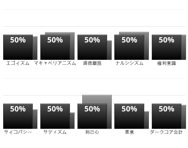Viewport: 188px width, 148px height.
Task: Click the 権利意識 50% bar
Action: click(x=167, y=47)
